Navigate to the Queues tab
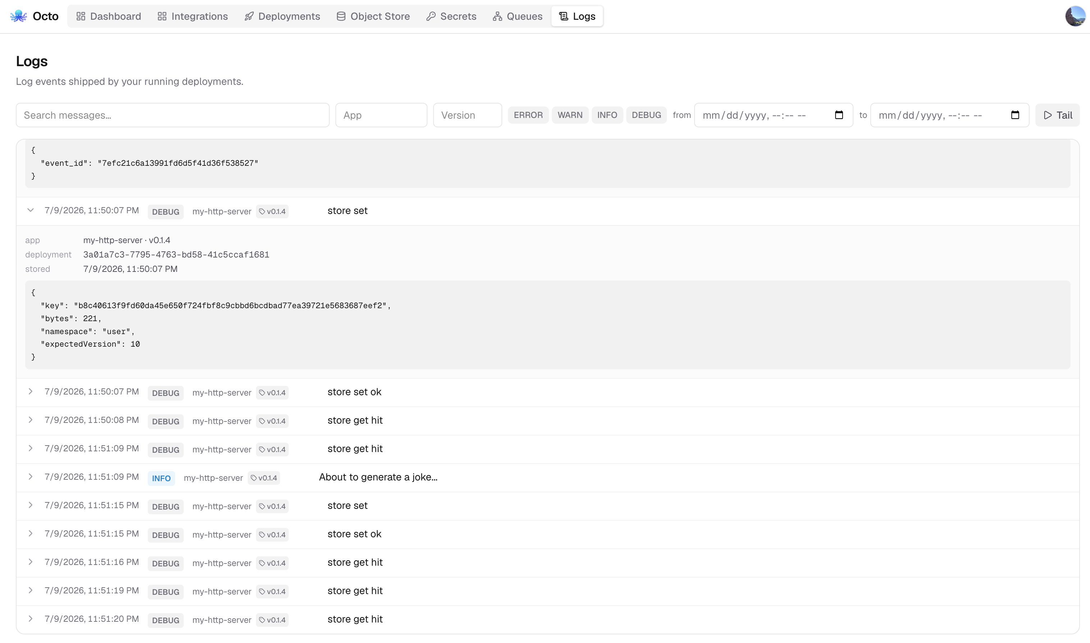Screen dimensions: 1090x643 click(x=517, y=16)
